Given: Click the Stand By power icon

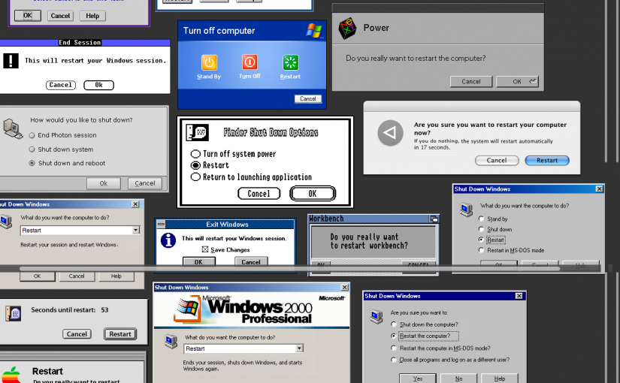Looking at the screenshot, I should point(209,62).
